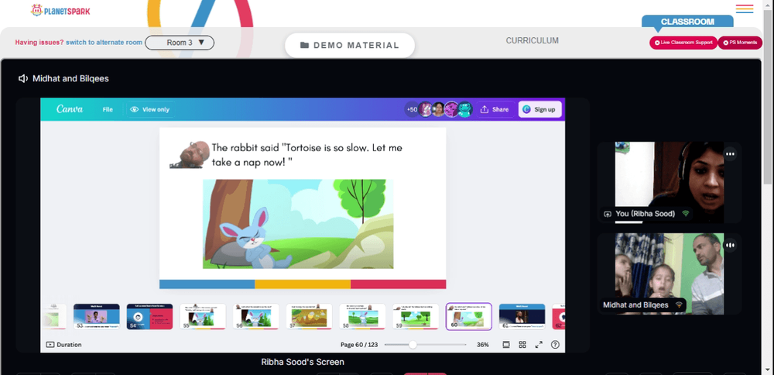
Task: Click the teal frog collaborator avatar
Action: 464,109
